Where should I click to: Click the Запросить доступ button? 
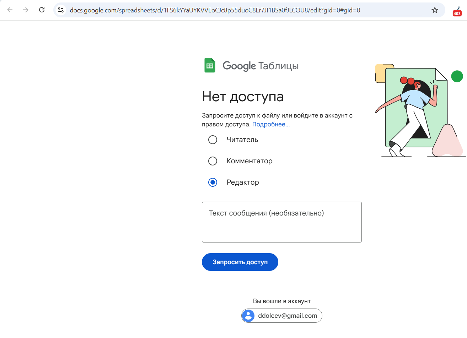click(240, 262)
